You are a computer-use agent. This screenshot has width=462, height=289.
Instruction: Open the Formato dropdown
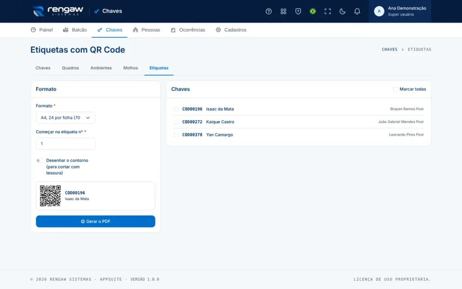click(x=65, y=118)
